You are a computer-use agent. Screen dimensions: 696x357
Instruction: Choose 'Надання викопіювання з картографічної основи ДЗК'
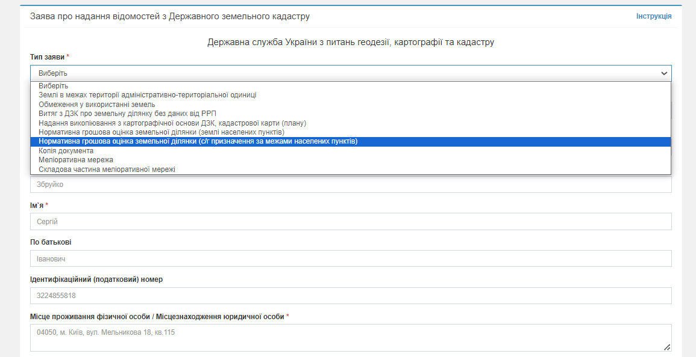(x=172, y=123)
